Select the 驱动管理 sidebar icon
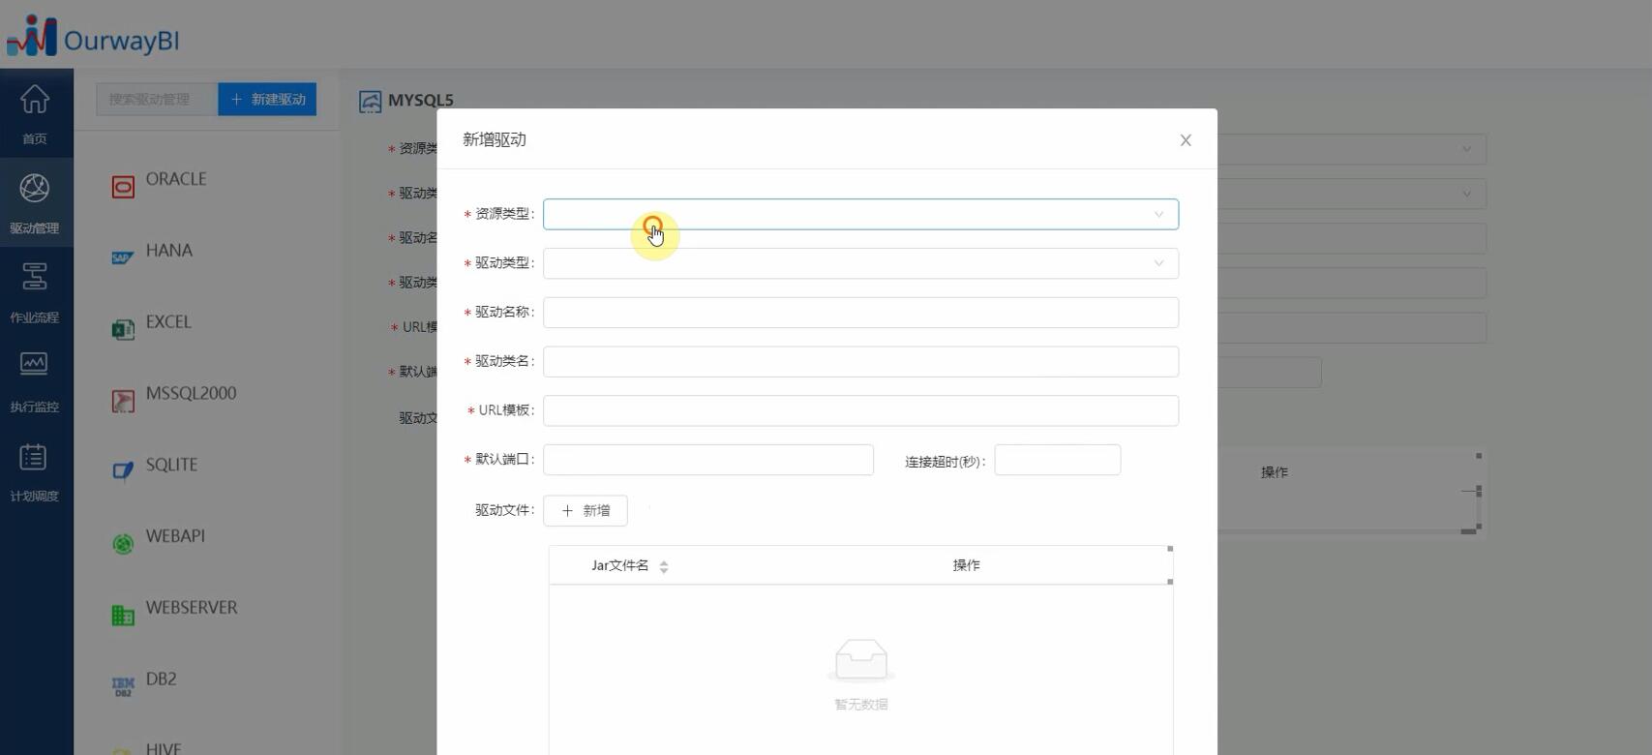The height and width of the screenshot is (755, 1652). 35,188
